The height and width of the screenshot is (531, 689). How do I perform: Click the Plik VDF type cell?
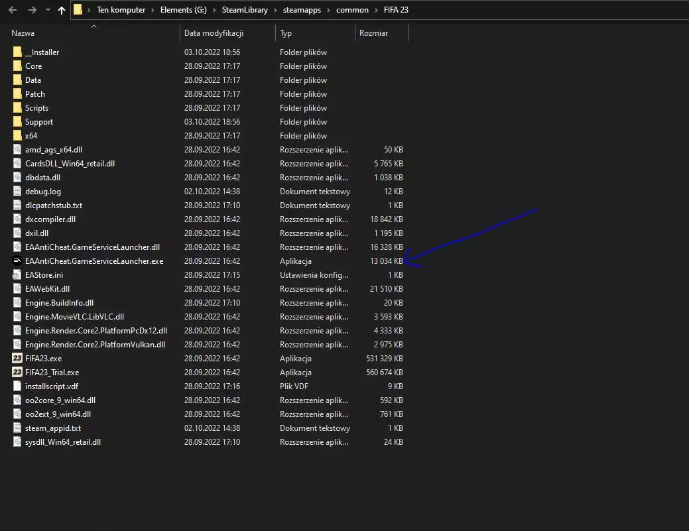tap(294, 386)
